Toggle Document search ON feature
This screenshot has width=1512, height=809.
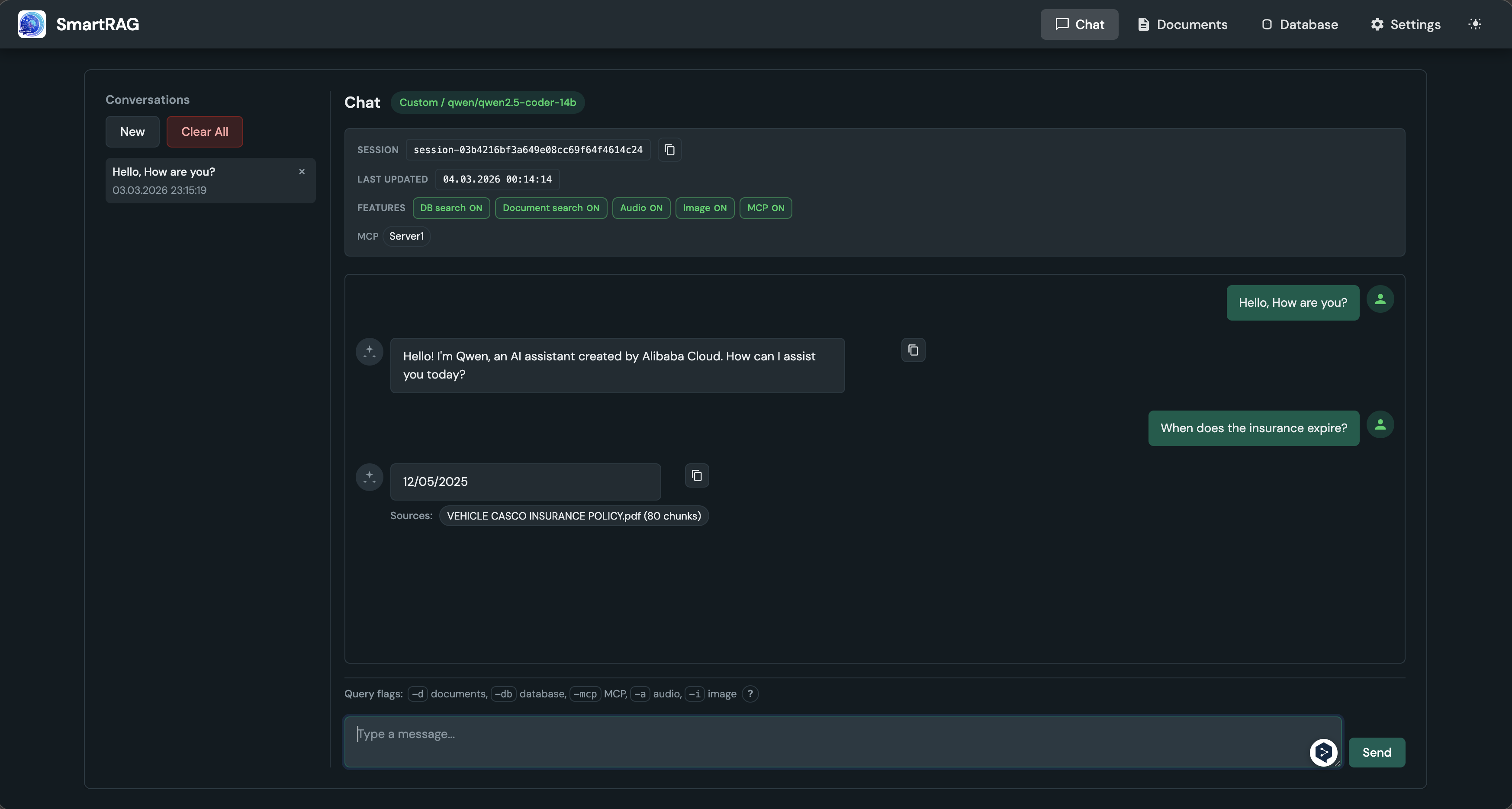click(550, 208)
